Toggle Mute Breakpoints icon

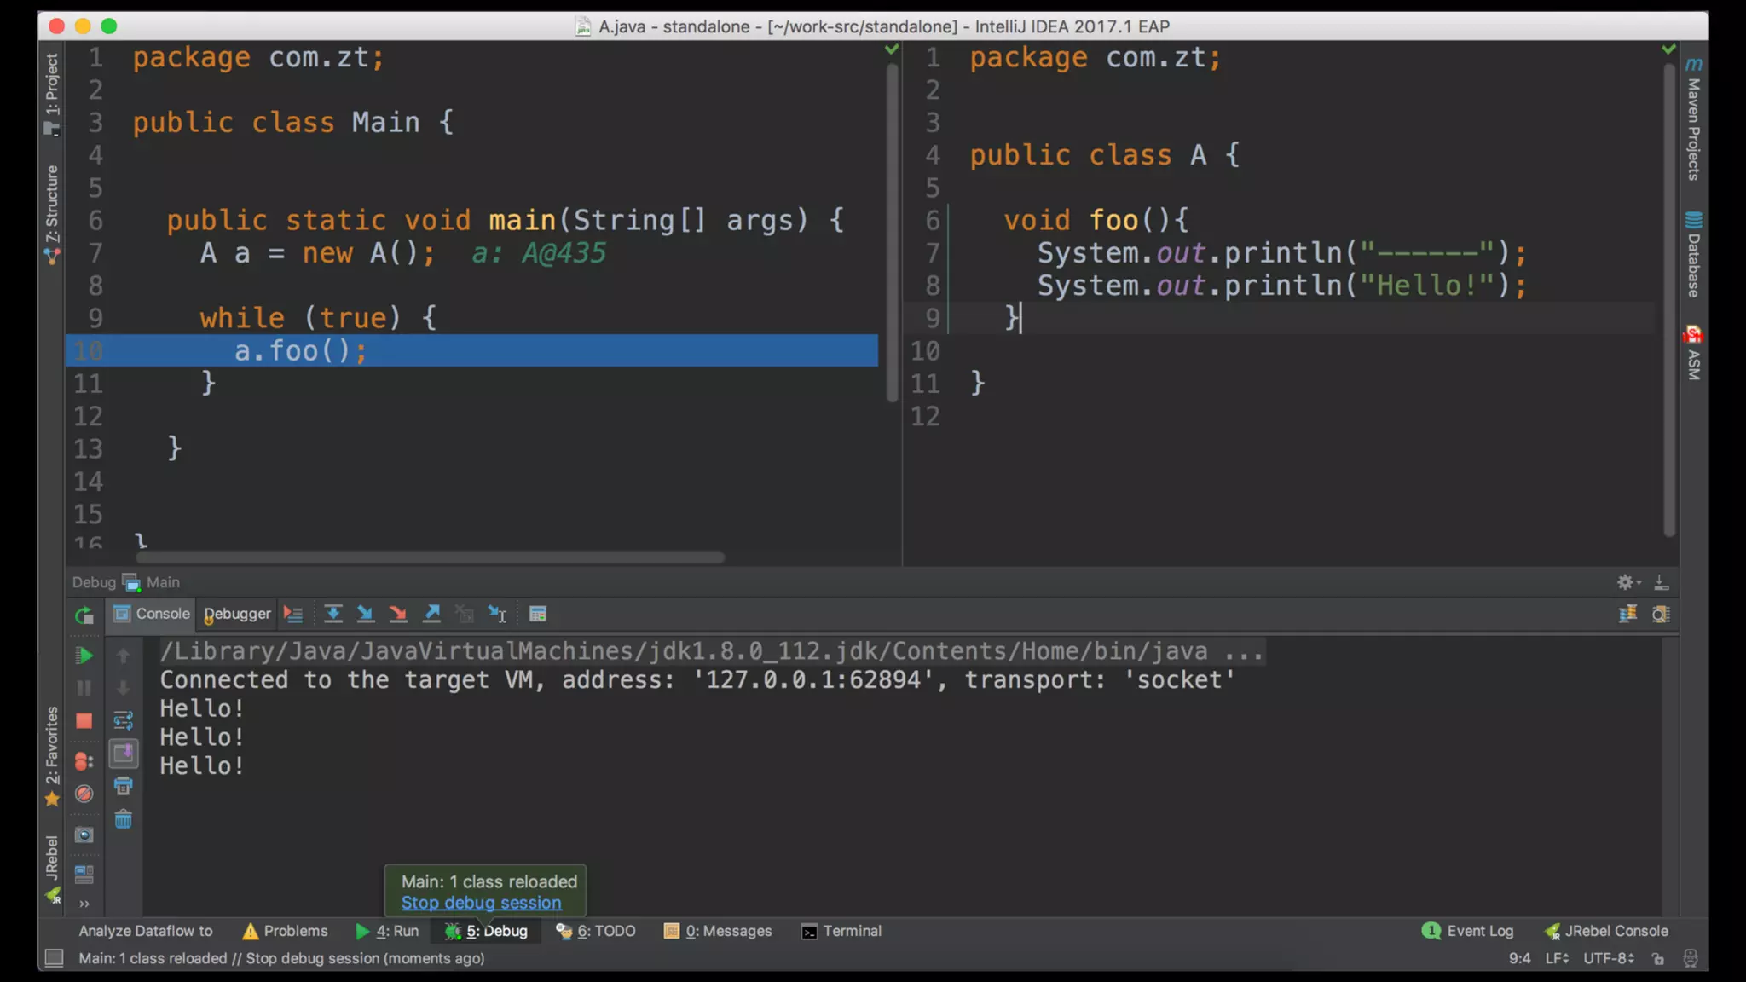click(x=84, y=794)
